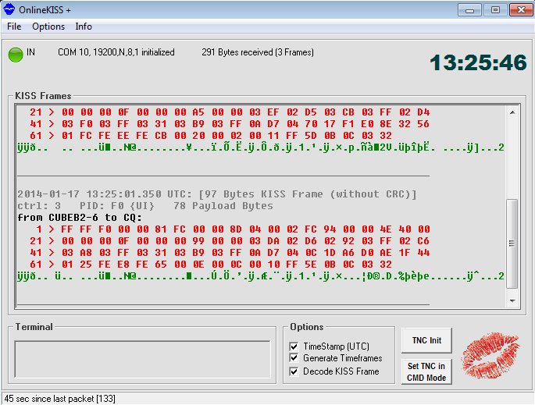
Task: Minimize the OnlineKISS window
Action: (x=469, y=10)
